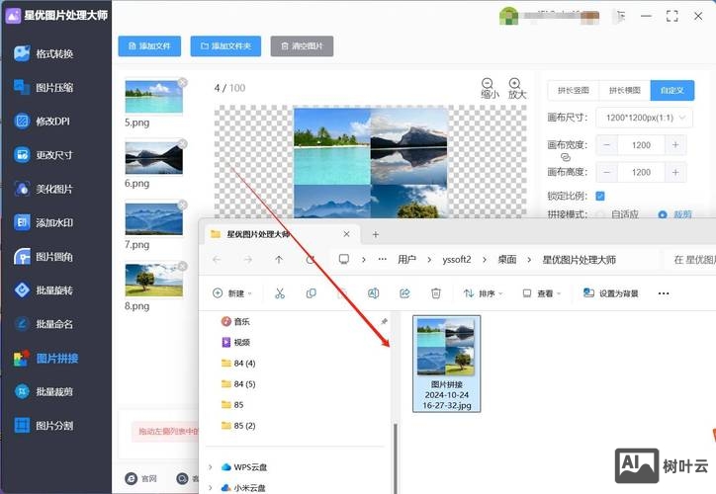Click the Explorer navigation pane scrollbar
716x494 pixels.
[396, 458]
